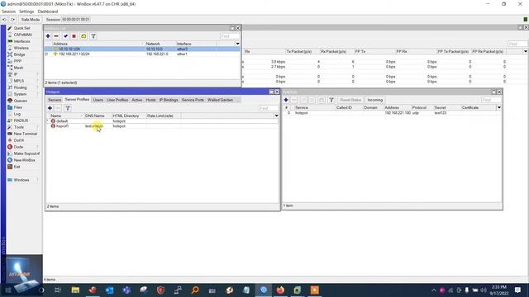
Task: Open the Queues sidebar entry
Action: tap(20, 101)
